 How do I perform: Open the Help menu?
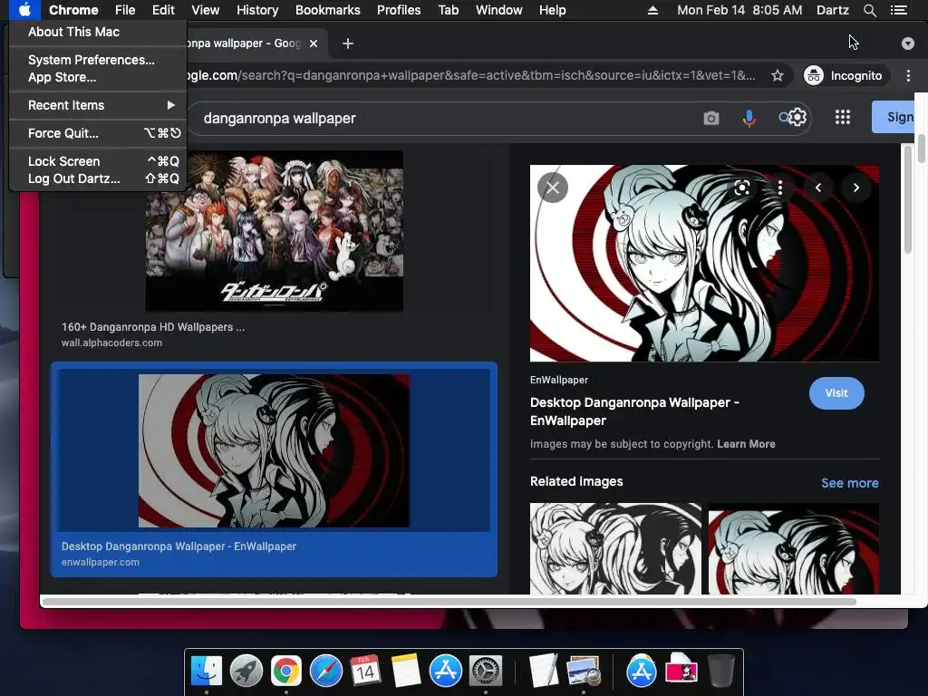(552, 10)
